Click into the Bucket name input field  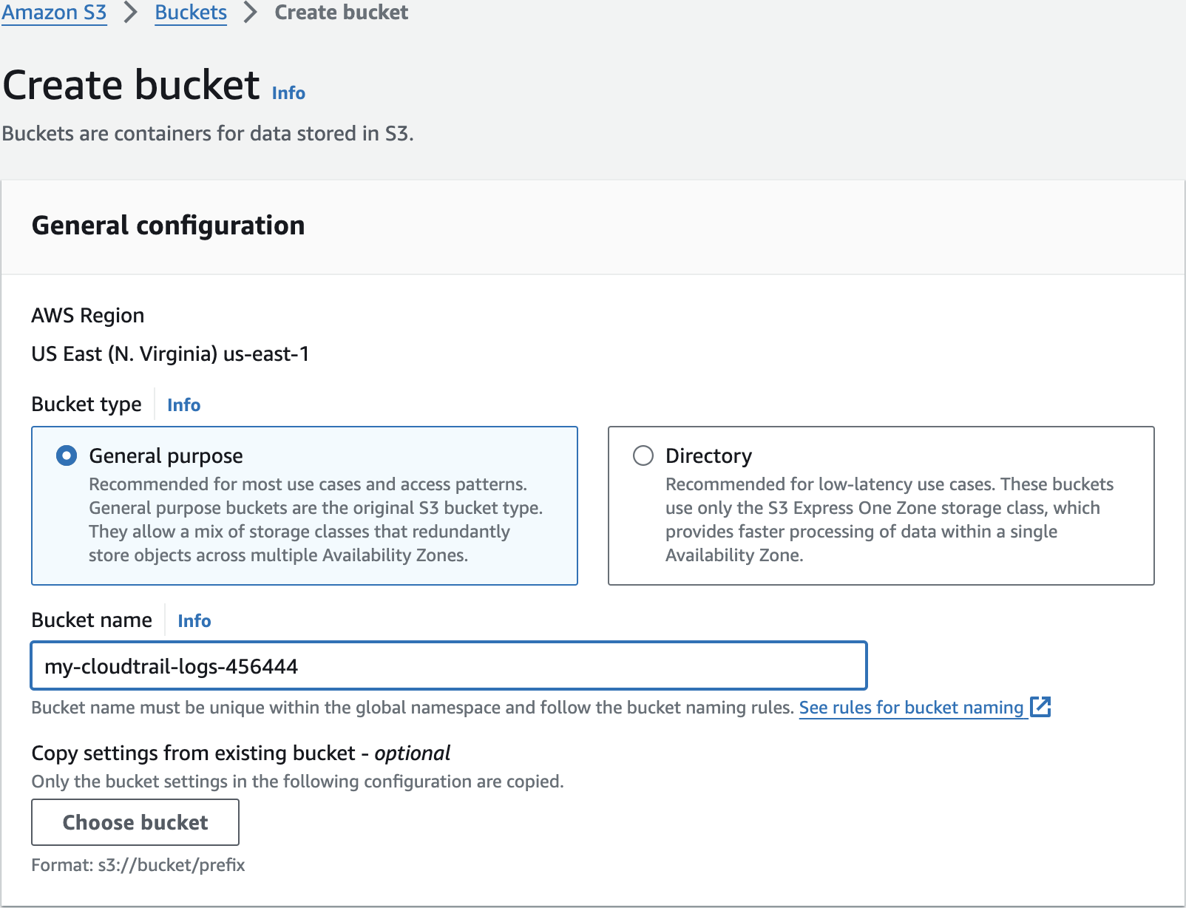(449, 665)
